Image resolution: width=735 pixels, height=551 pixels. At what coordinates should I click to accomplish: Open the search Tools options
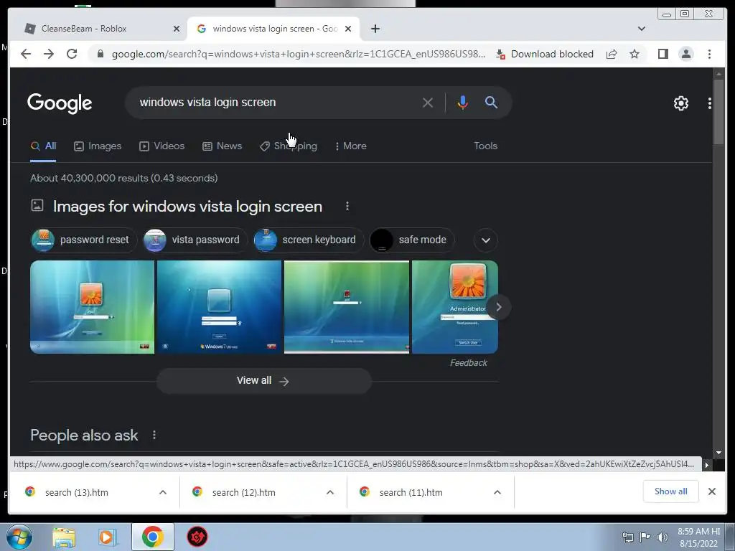485,146
